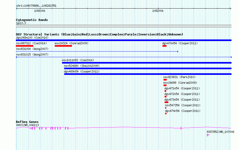Select the dgv248n100 blue gain bar
This screenshot has width=239, height=150.
[124, 40]
